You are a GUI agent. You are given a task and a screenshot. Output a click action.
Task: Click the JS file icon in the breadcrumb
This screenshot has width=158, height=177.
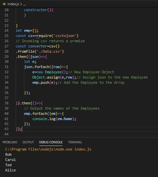tap(4, 4)
